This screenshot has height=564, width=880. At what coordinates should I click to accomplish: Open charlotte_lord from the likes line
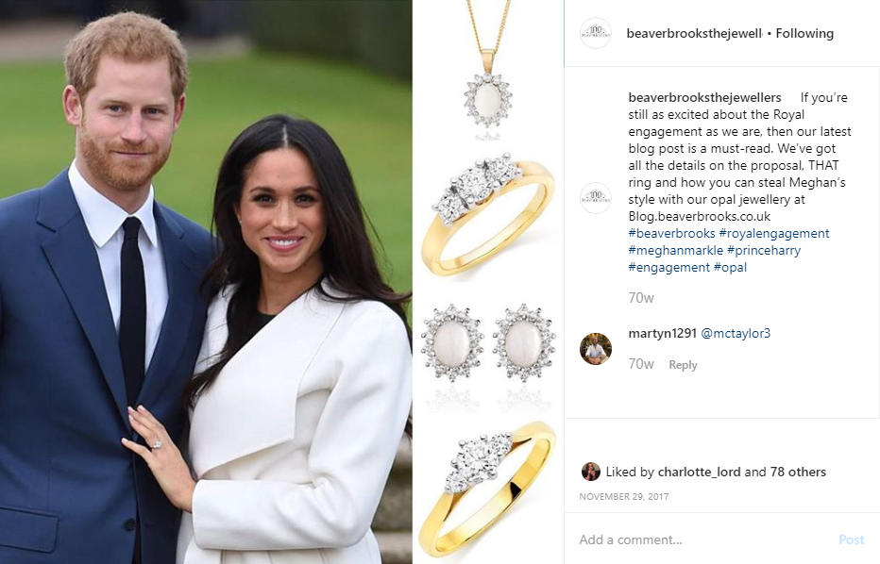click(x=699, y=473)
